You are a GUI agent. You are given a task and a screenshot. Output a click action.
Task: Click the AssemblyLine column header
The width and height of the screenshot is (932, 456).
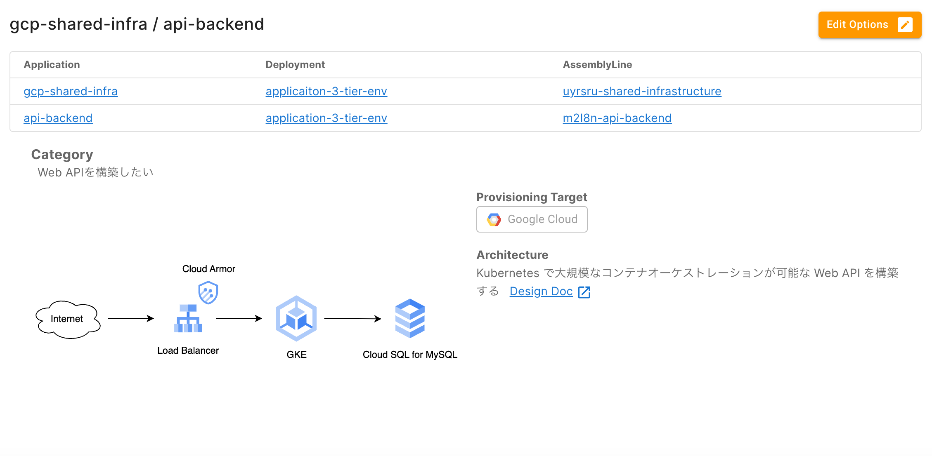pos(597,65)
